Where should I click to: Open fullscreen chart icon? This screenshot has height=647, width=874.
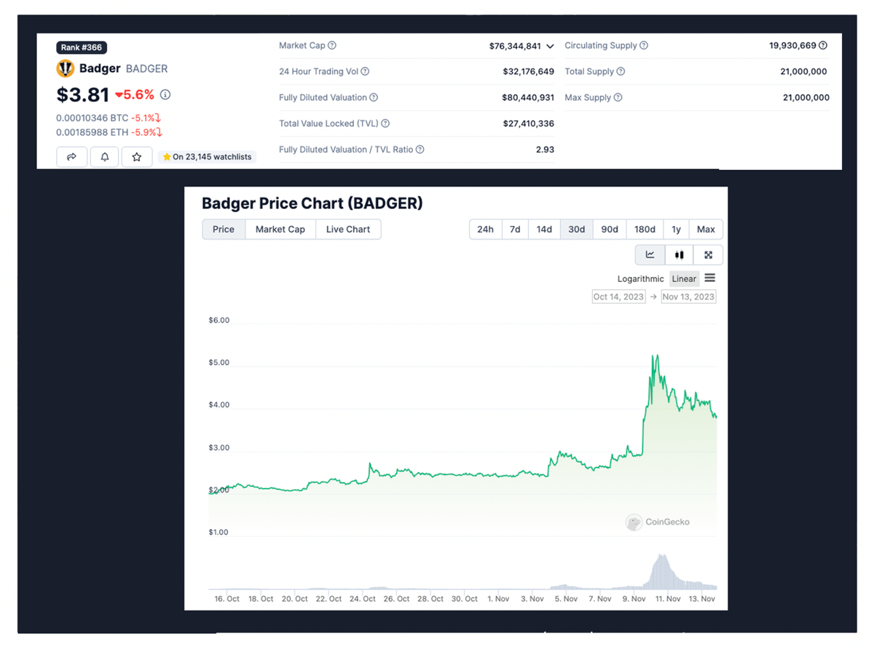click(x=708, y=255)
